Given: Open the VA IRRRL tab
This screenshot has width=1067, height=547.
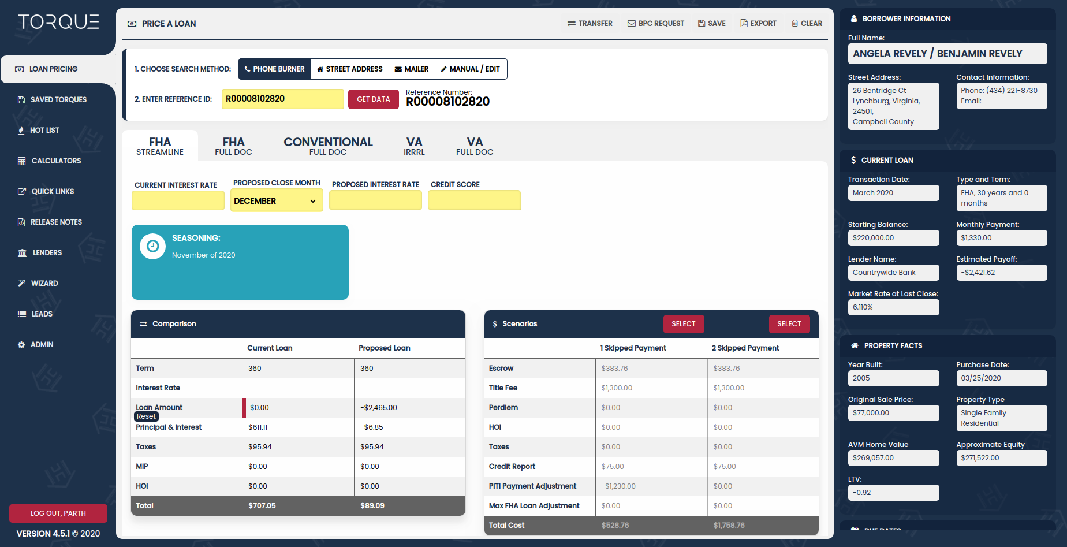Looking at the screenshot, I should point(414,146).
